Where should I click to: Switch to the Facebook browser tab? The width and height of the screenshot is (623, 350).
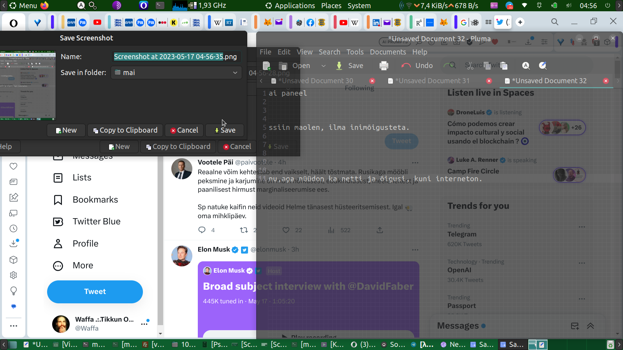coord(310,23)
